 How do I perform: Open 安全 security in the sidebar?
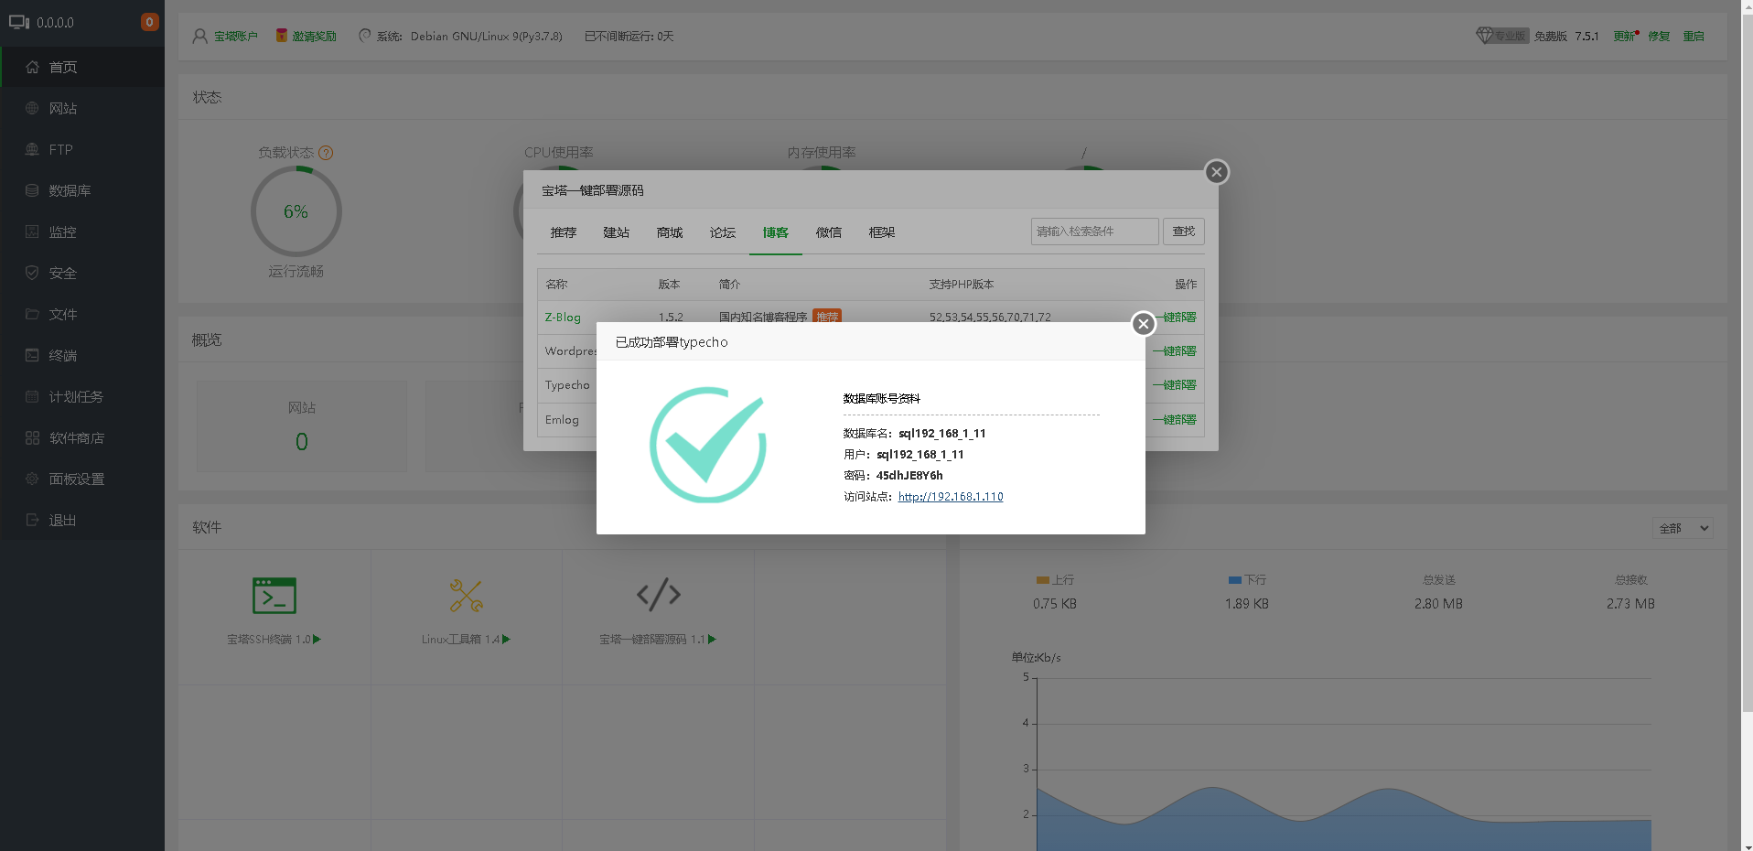pos(82,273)
